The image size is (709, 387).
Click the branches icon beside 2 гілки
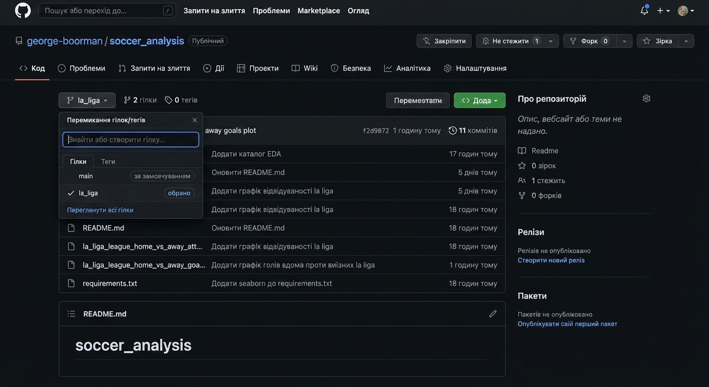[127, 100]
